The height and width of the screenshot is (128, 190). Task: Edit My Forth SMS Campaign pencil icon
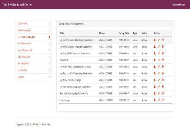159,86
